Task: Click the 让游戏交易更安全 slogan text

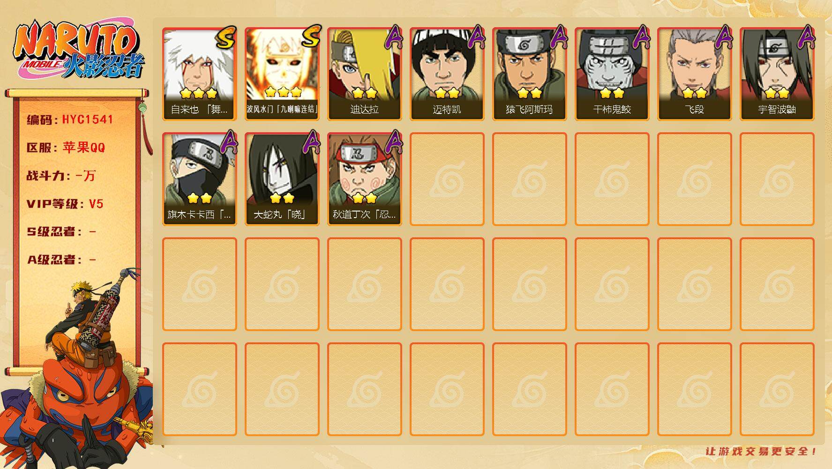Action: click(x=761, y=451)
